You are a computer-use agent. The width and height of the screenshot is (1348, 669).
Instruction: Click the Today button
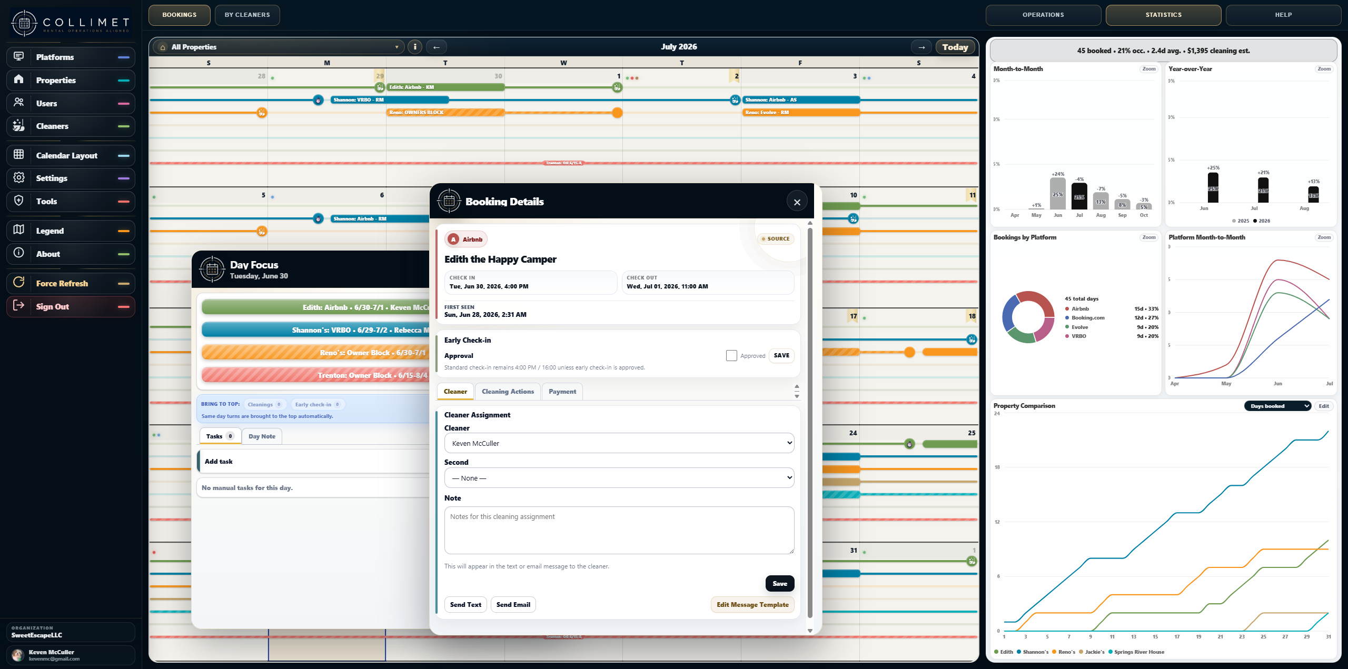pos(955,47)
